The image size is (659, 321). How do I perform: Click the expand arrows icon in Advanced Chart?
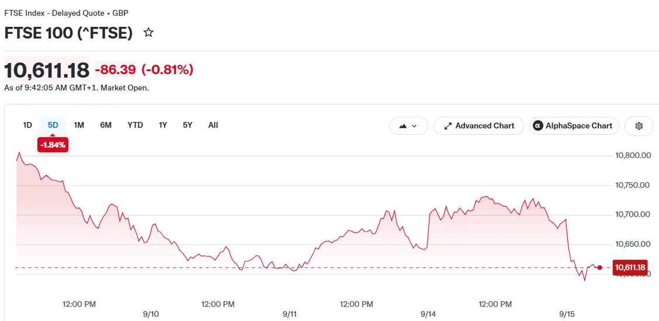(448, 126)
